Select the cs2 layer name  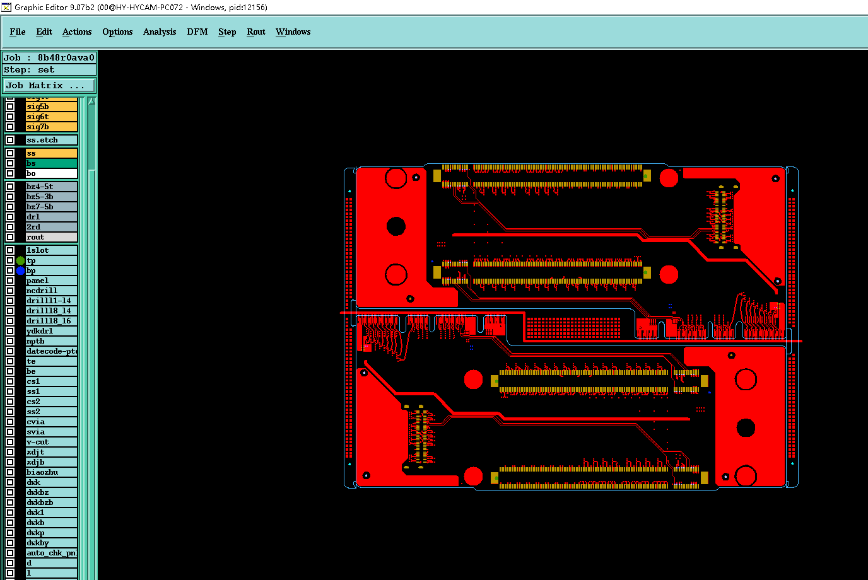[52, 402]
